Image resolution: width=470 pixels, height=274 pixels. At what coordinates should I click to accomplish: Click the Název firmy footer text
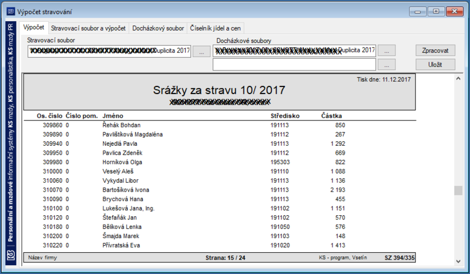(x=42, y=258)
